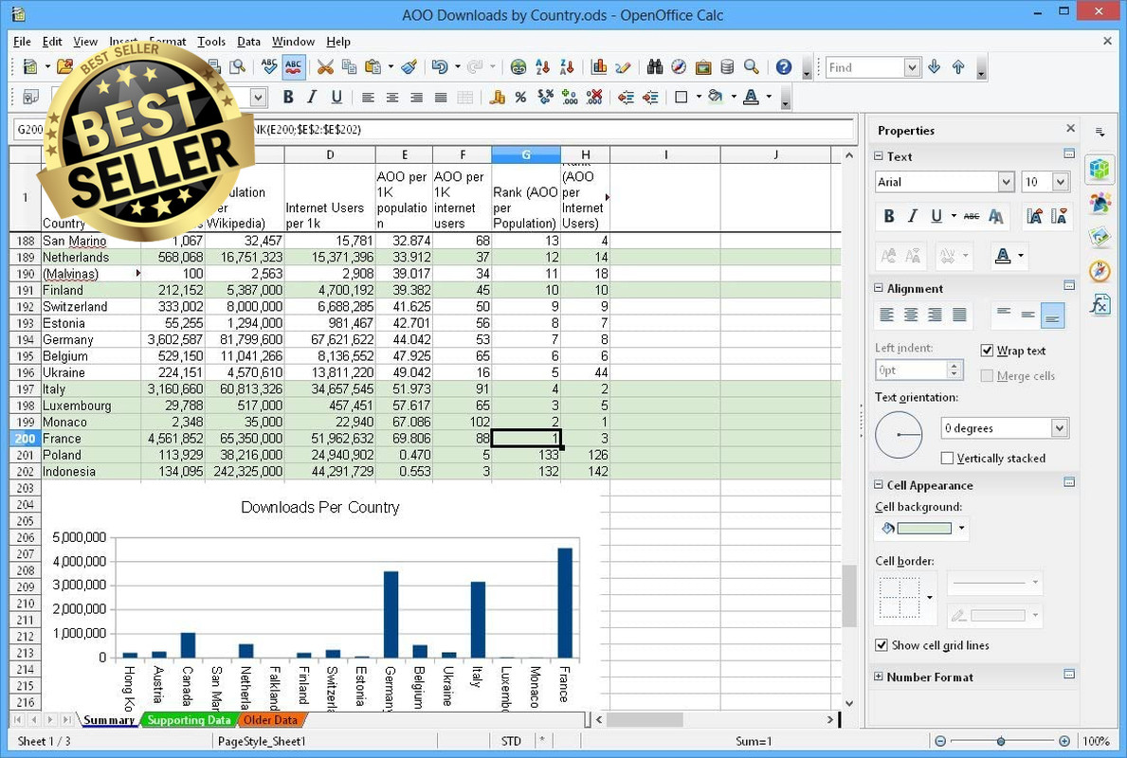Screen dimensions: 1127x758
Task: Toggle AutoSpellcheck in the toolbar
Action: click(x=293, y=67)
